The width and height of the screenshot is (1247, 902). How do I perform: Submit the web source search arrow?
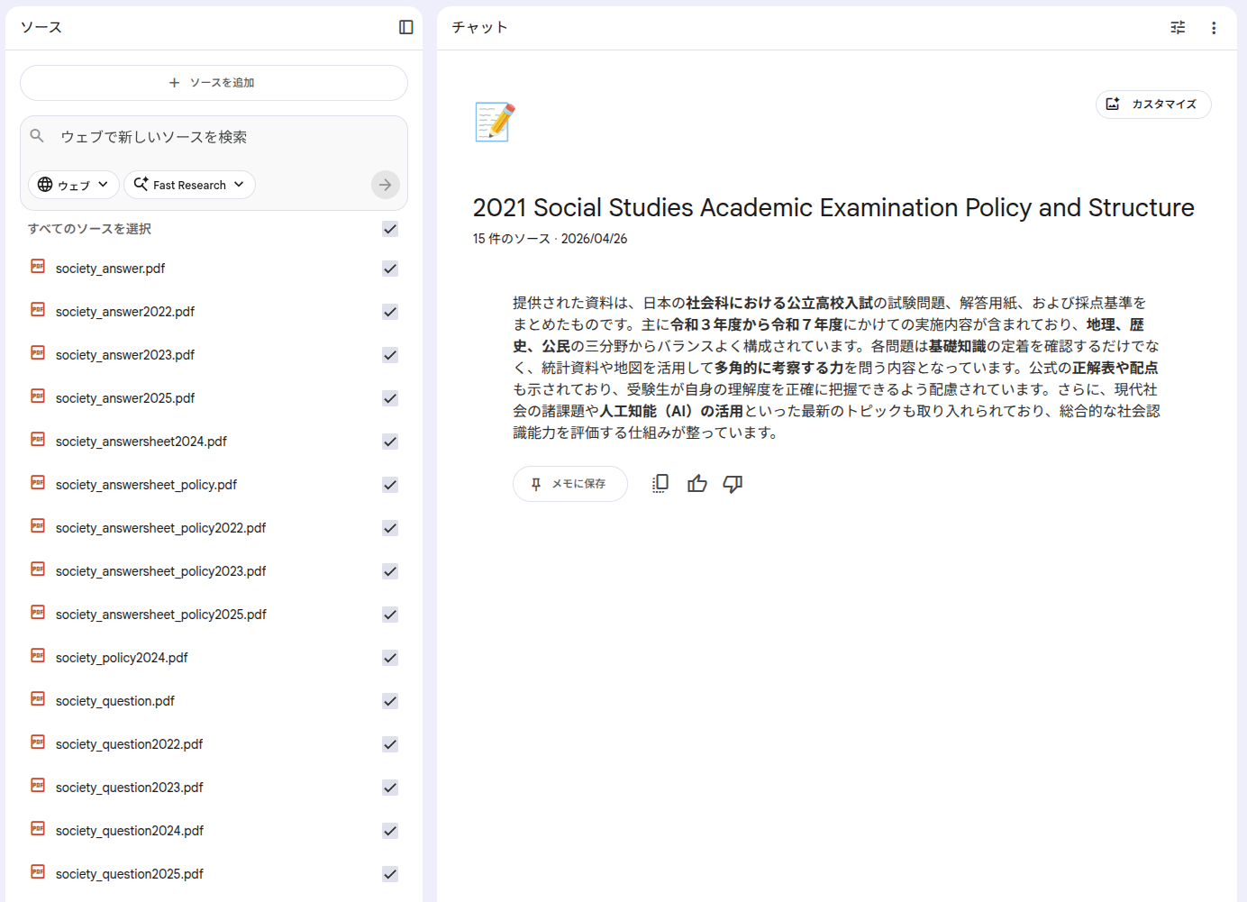click(x=385, y=185)
